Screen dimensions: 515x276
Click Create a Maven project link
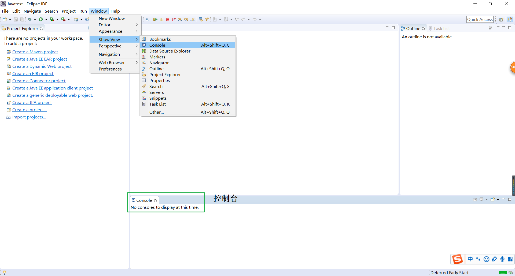pyautogui.click(x=35, y=52)
